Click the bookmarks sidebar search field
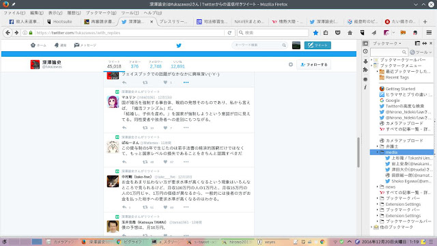 click(389, 52)
